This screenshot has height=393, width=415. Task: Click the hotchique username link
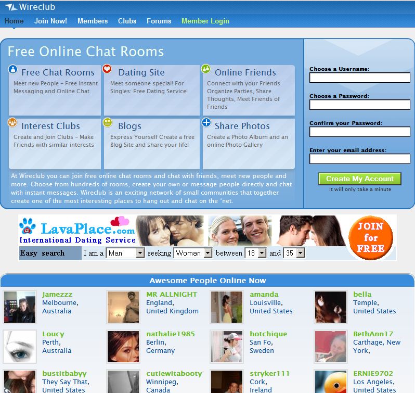[268, 334]
